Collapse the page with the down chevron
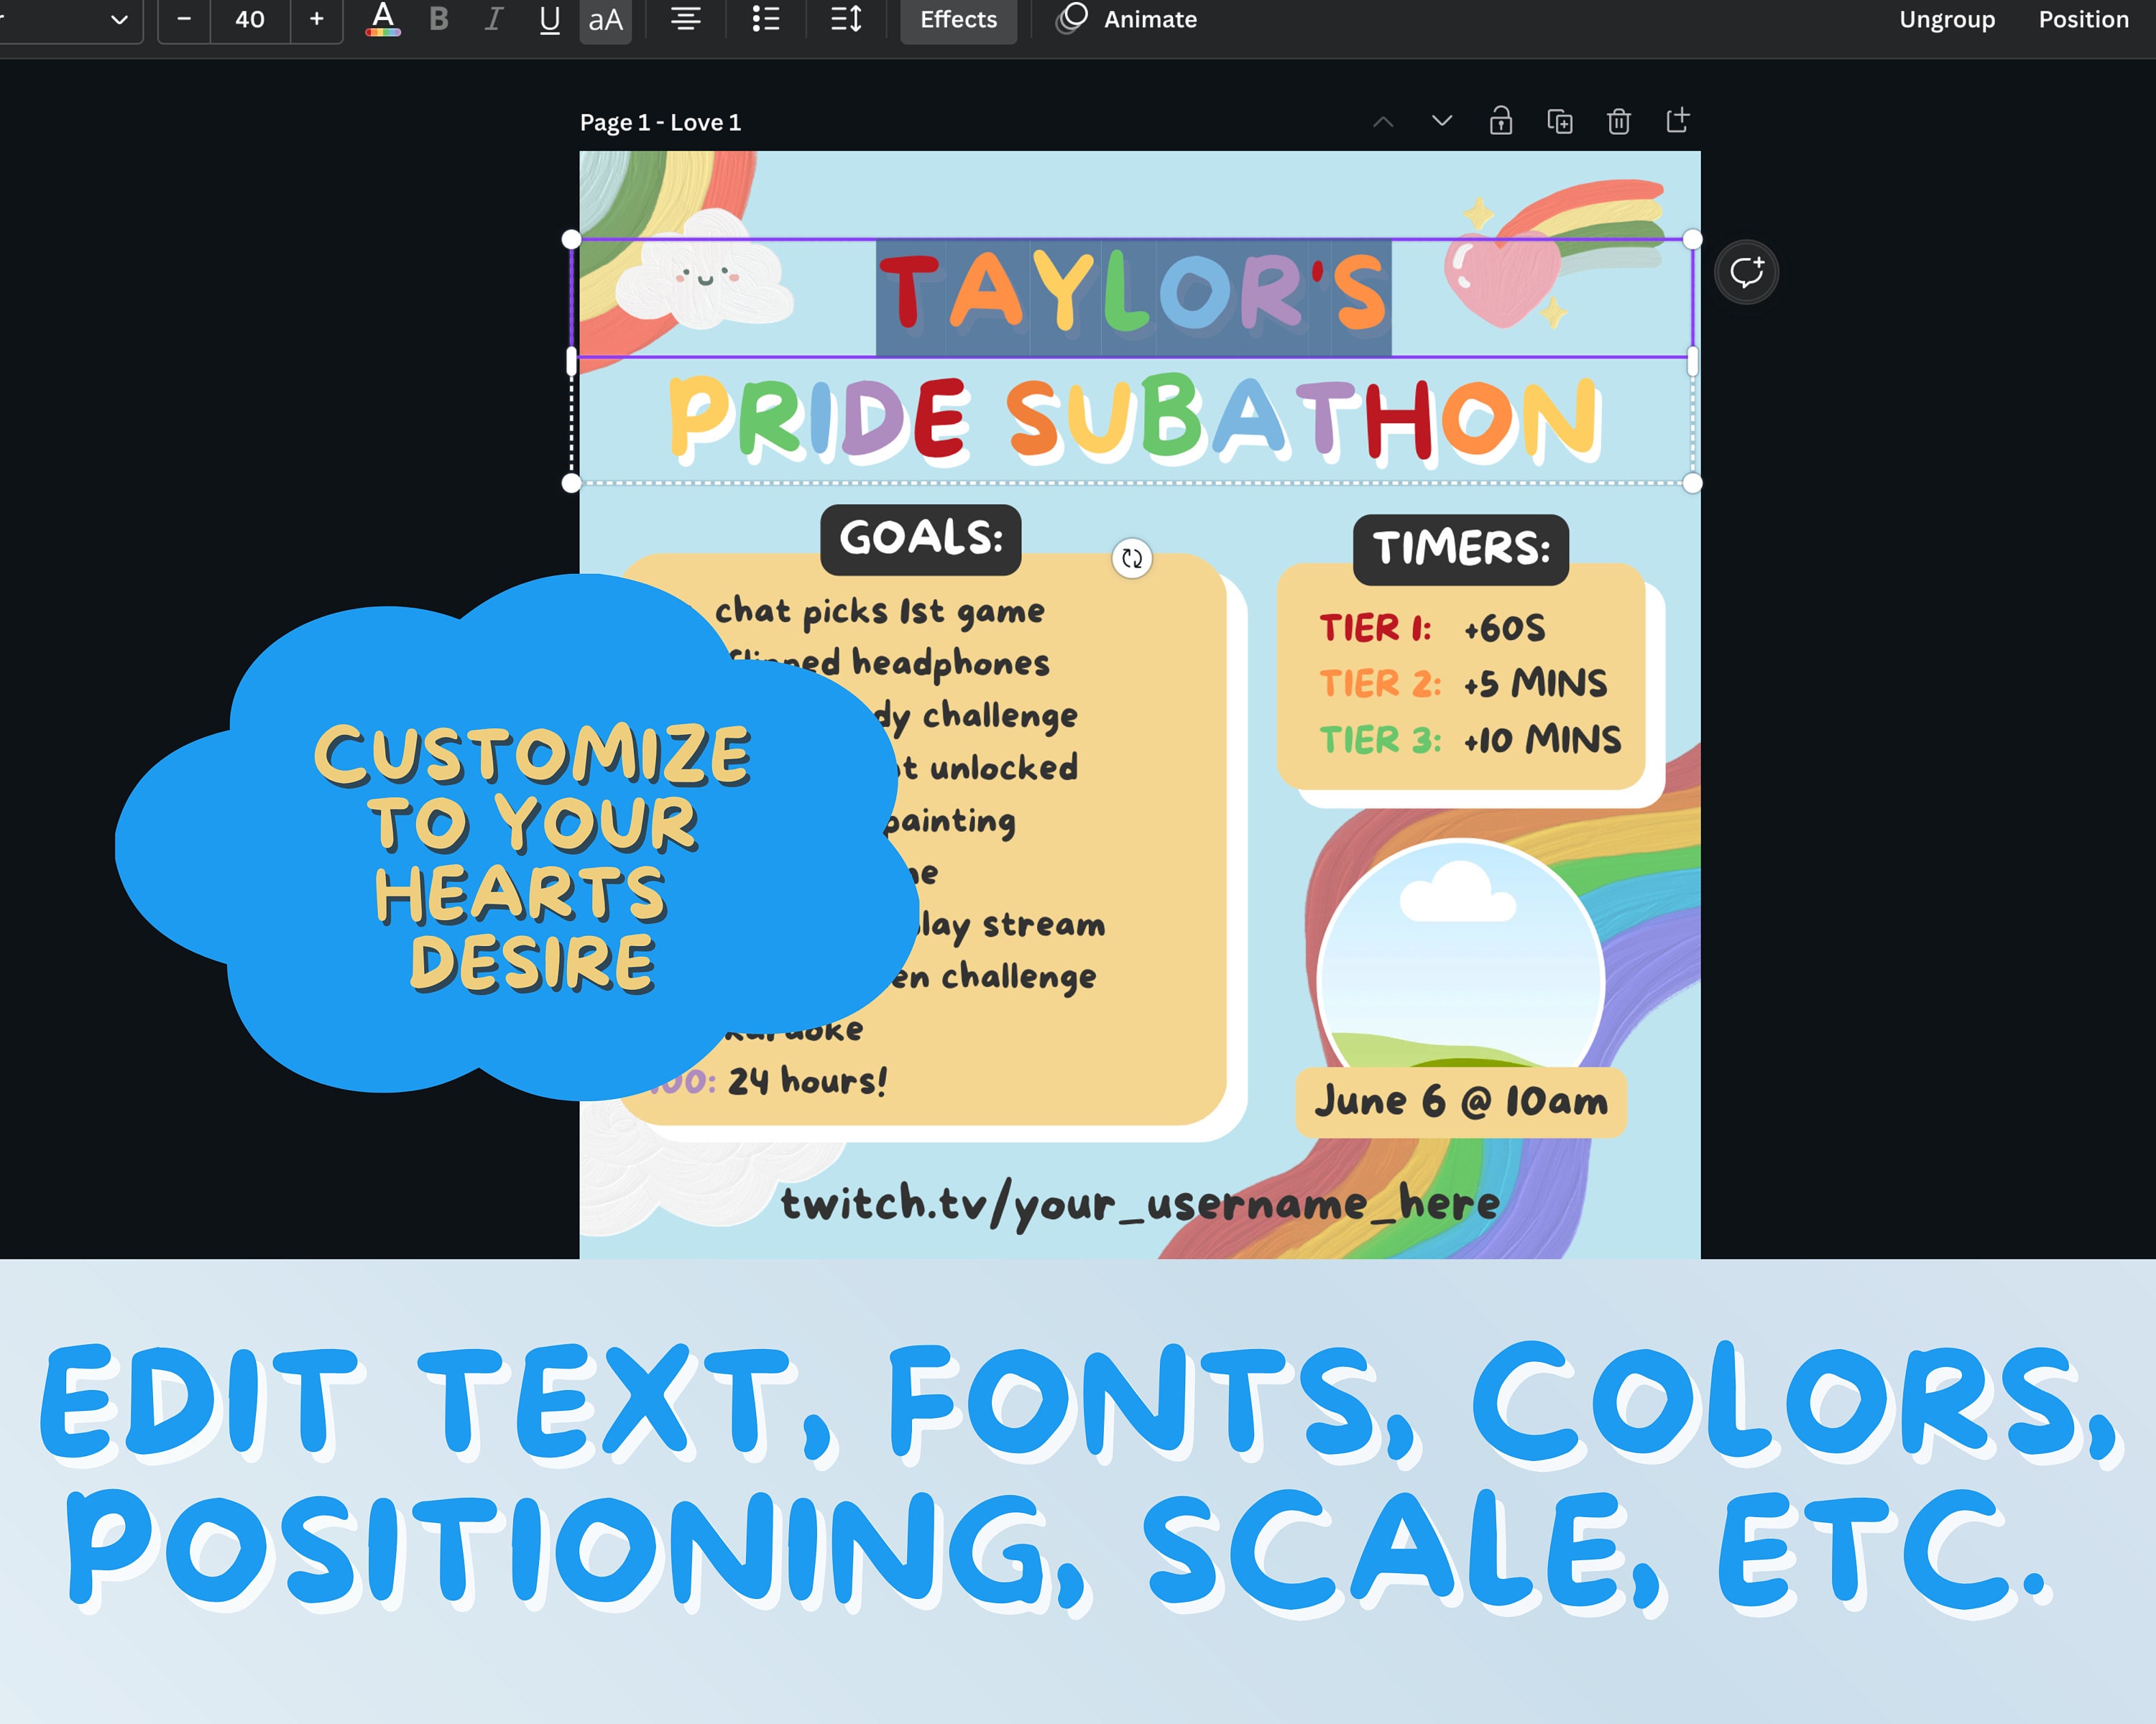2156x1724 pixels. 1441,121
